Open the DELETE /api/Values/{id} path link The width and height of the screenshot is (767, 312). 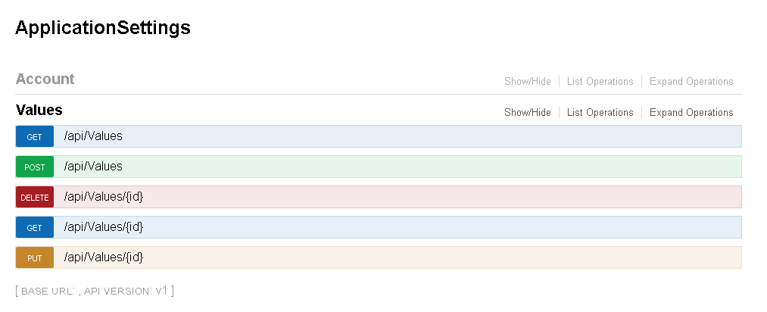(x=104, y=196)
